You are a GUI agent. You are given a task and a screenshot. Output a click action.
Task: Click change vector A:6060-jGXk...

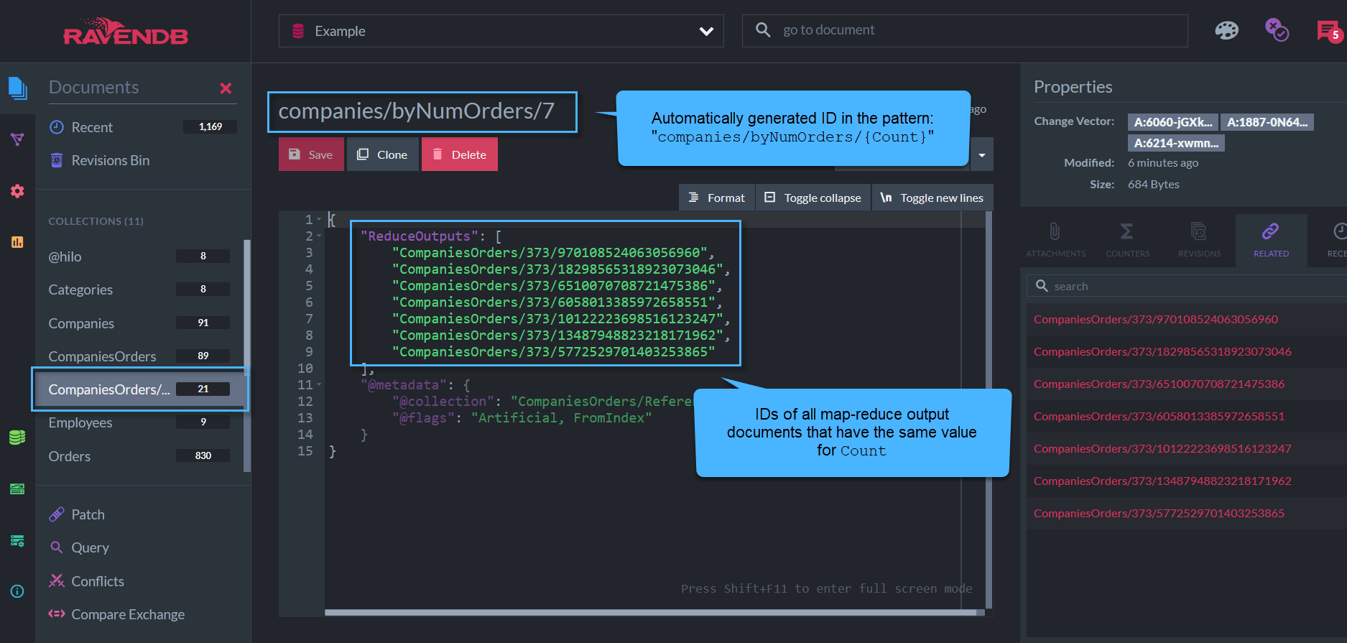coord(1172,122)
